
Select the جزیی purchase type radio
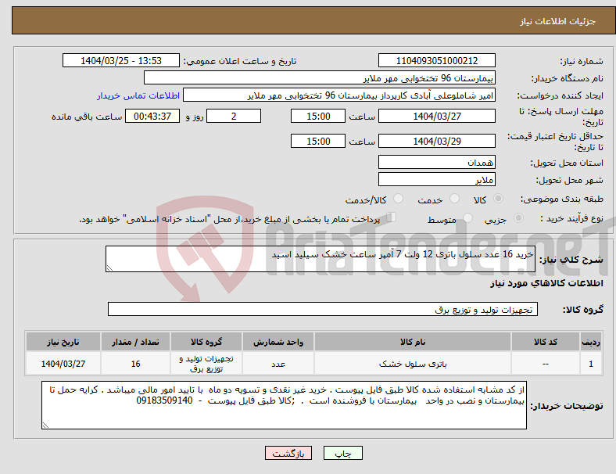518,218
